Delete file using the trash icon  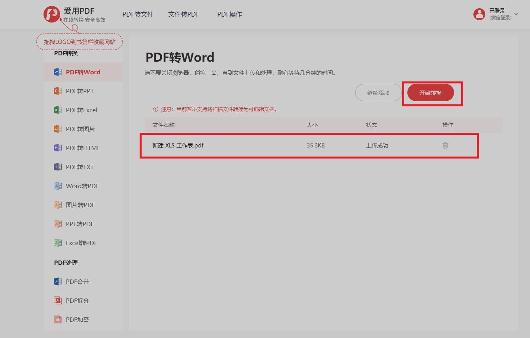tap(445, 145)
